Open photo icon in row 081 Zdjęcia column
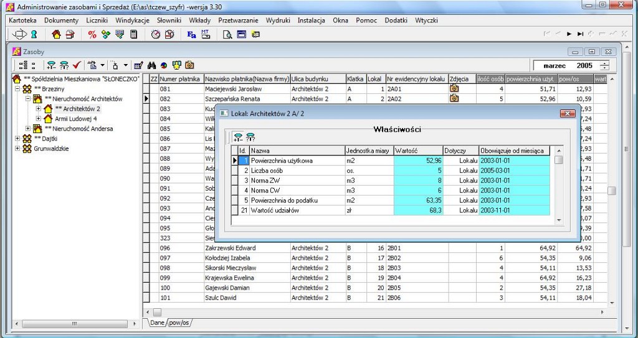The width and height of the screenshot is (638, 338). pos(454,88)
